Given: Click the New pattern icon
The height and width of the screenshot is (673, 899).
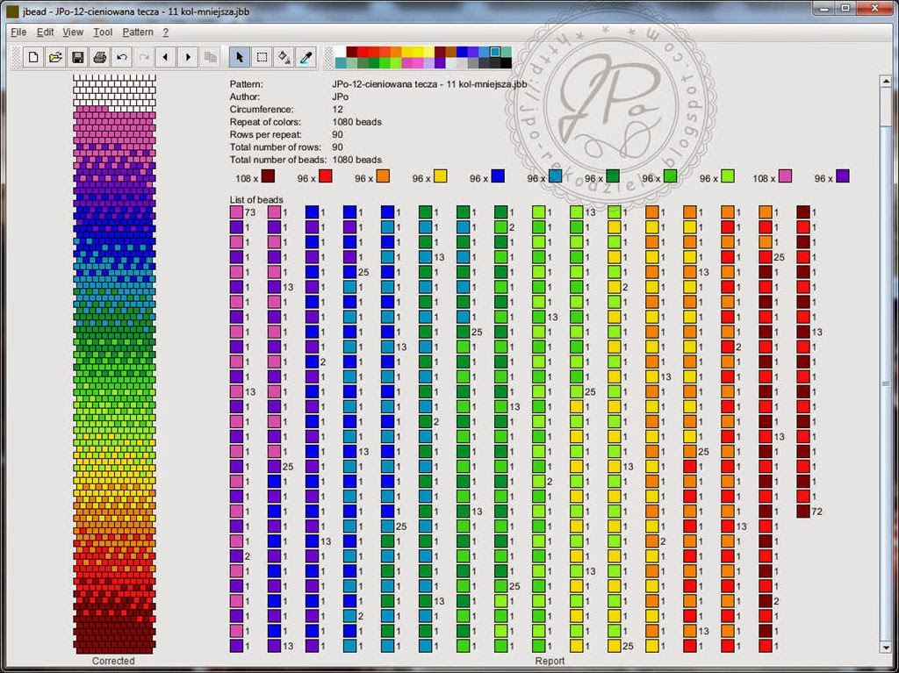Looking at the screenshot, I should (x=33, y=58).
